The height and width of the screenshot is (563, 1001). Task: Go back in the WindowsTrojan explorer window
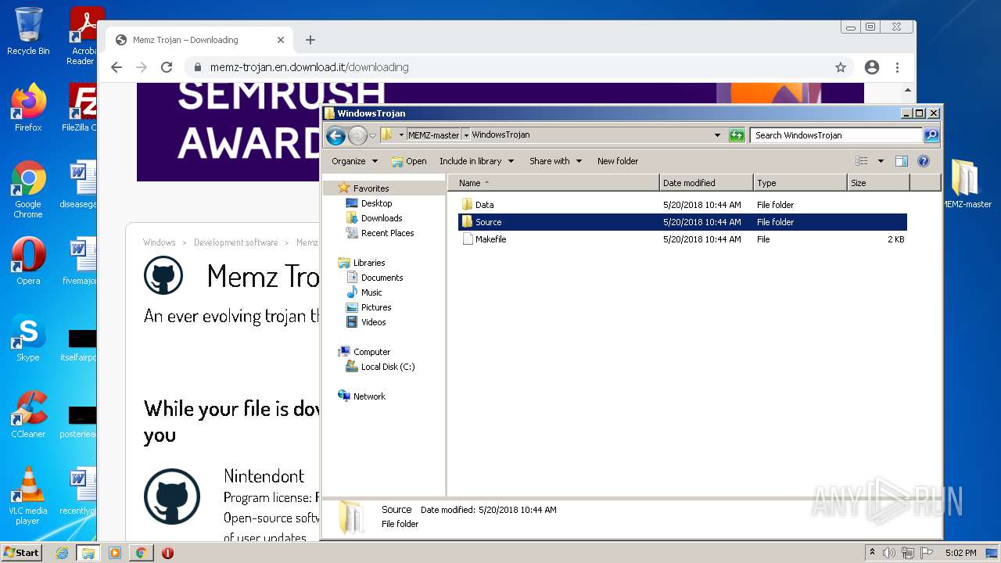point(336,135)
